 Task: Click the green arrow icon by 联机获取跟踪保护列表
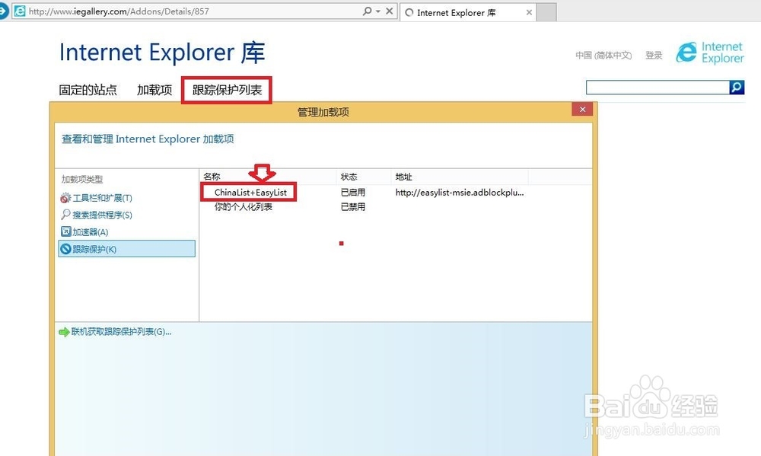64,332
